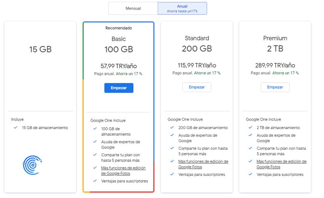Start the Premium 2 TB plan with Empezar

coord(275,87)
